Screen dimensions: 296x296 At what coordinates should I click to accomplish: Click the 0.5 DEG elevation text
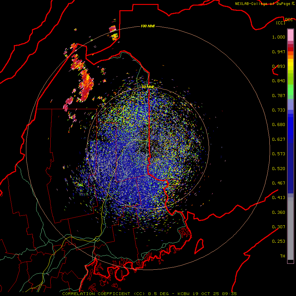coord(158,294)
